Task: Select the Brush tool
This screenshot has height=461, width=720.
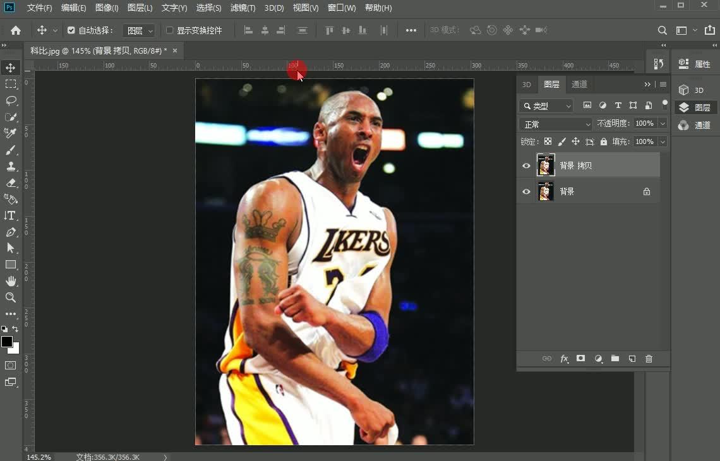Action: click(11, 150)
